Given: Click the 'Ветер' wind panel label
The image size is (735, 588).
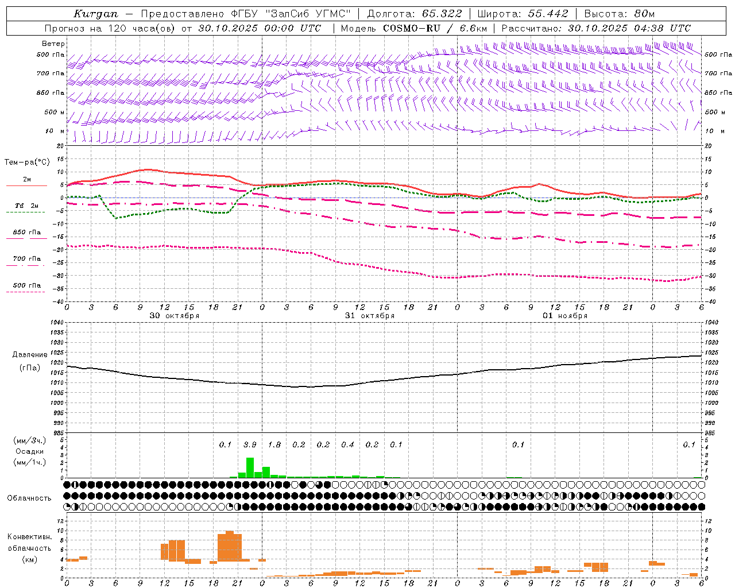Looking at the screenshot, I should 53,44.
